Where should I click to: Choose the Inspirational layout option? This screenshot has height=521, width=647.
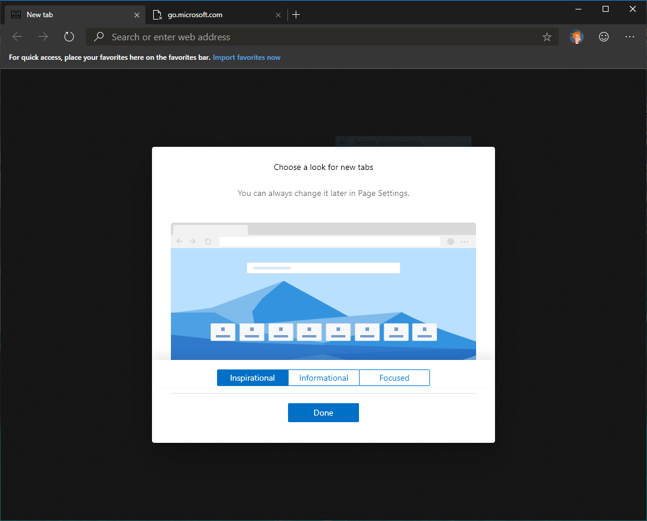(x=253, y=378)
